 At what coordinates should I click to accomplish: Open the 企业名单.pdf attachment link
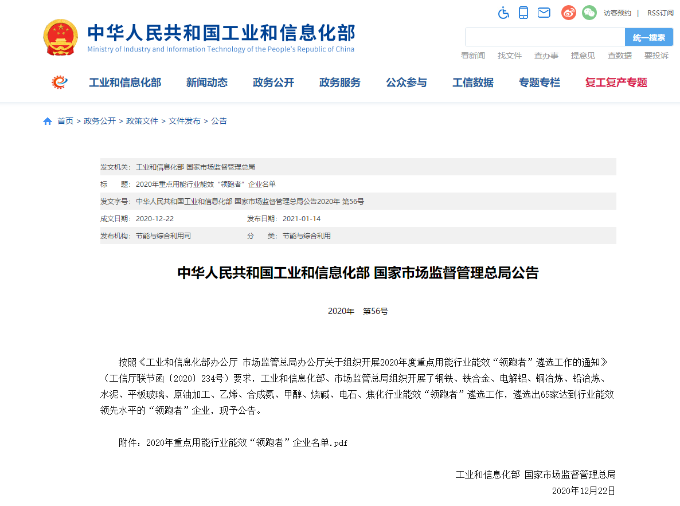pos(247,443)
